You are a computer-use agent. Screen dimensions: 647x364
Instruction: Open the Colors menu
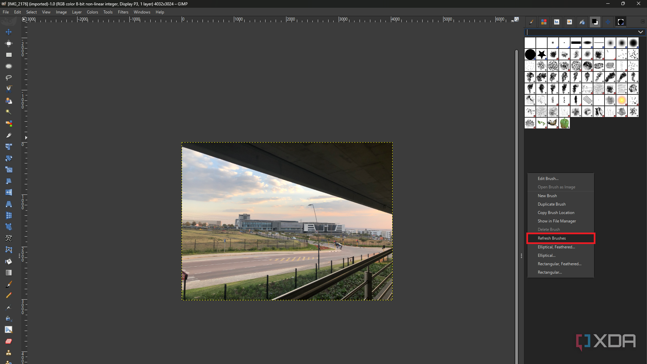92,12
